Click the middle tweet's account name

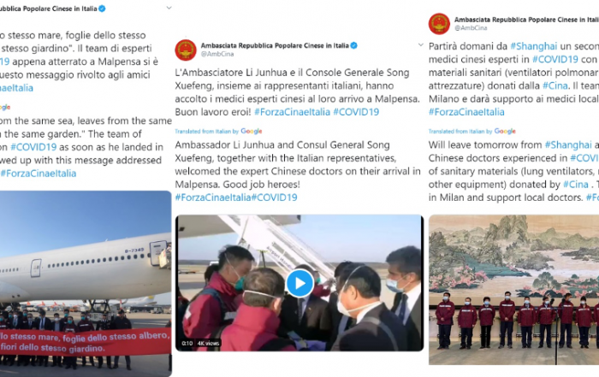tap(275, 45)
